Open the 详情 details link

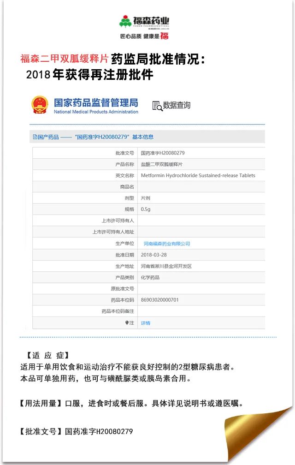pos(146,323)
